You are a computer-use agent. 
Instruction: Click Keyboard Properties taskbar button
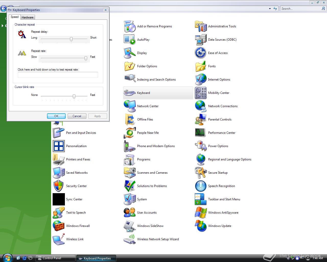[96, 258]
